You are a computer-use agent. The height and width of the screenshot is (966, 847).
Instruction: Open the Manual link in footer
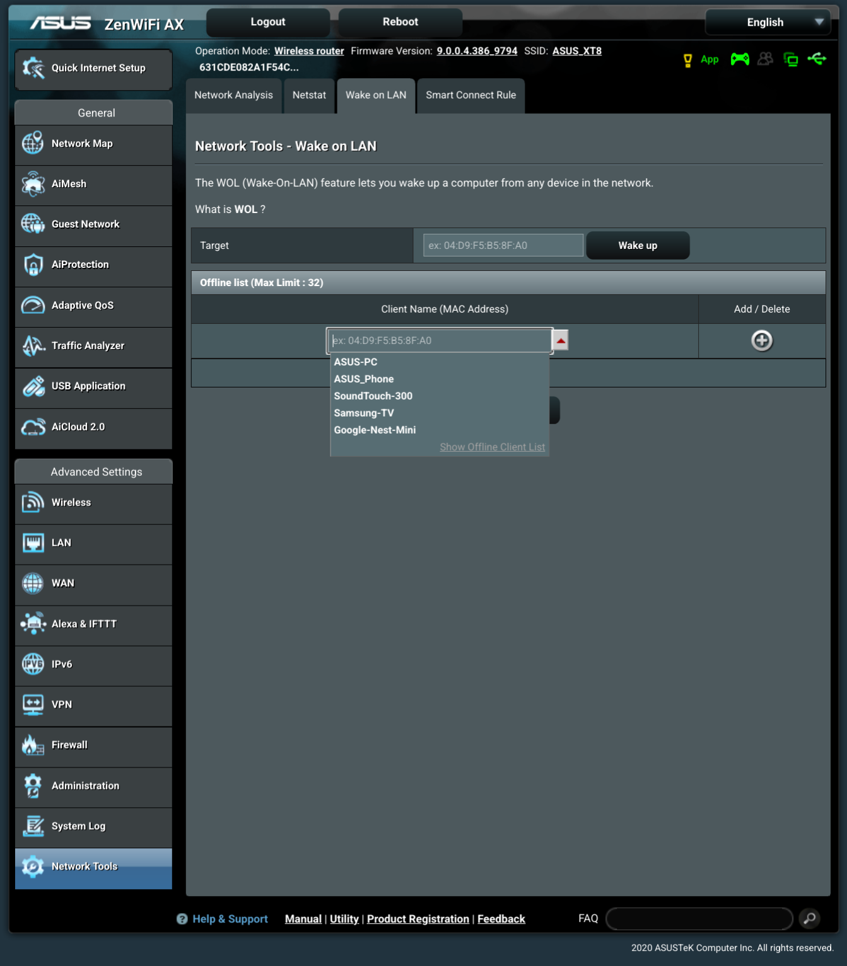pos(303,919)
